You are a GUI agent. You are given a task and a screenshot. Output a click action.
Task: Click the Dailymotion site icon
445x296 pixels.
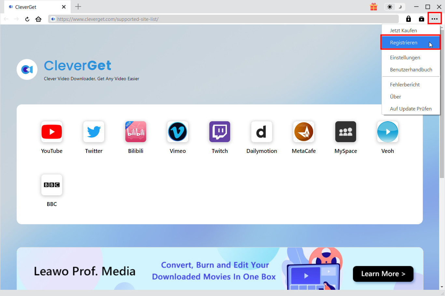pos(261,132)
